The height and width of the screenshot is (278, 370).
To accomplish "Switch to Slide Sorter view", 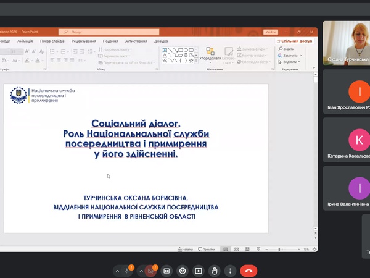I will 236,249.
